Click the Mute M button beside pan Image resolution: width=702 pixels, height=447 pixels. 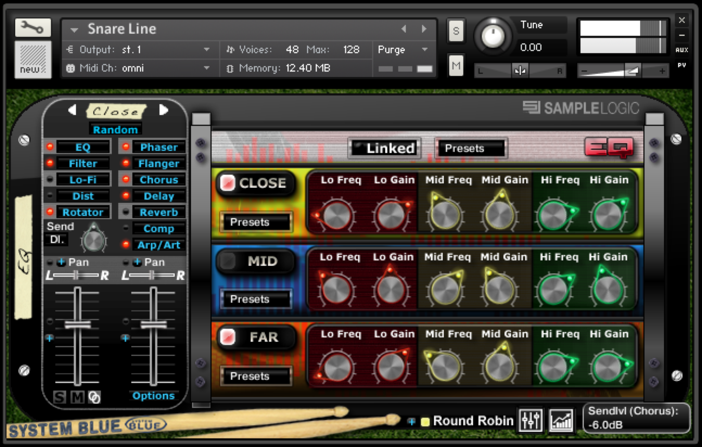(x=456, y=65)
